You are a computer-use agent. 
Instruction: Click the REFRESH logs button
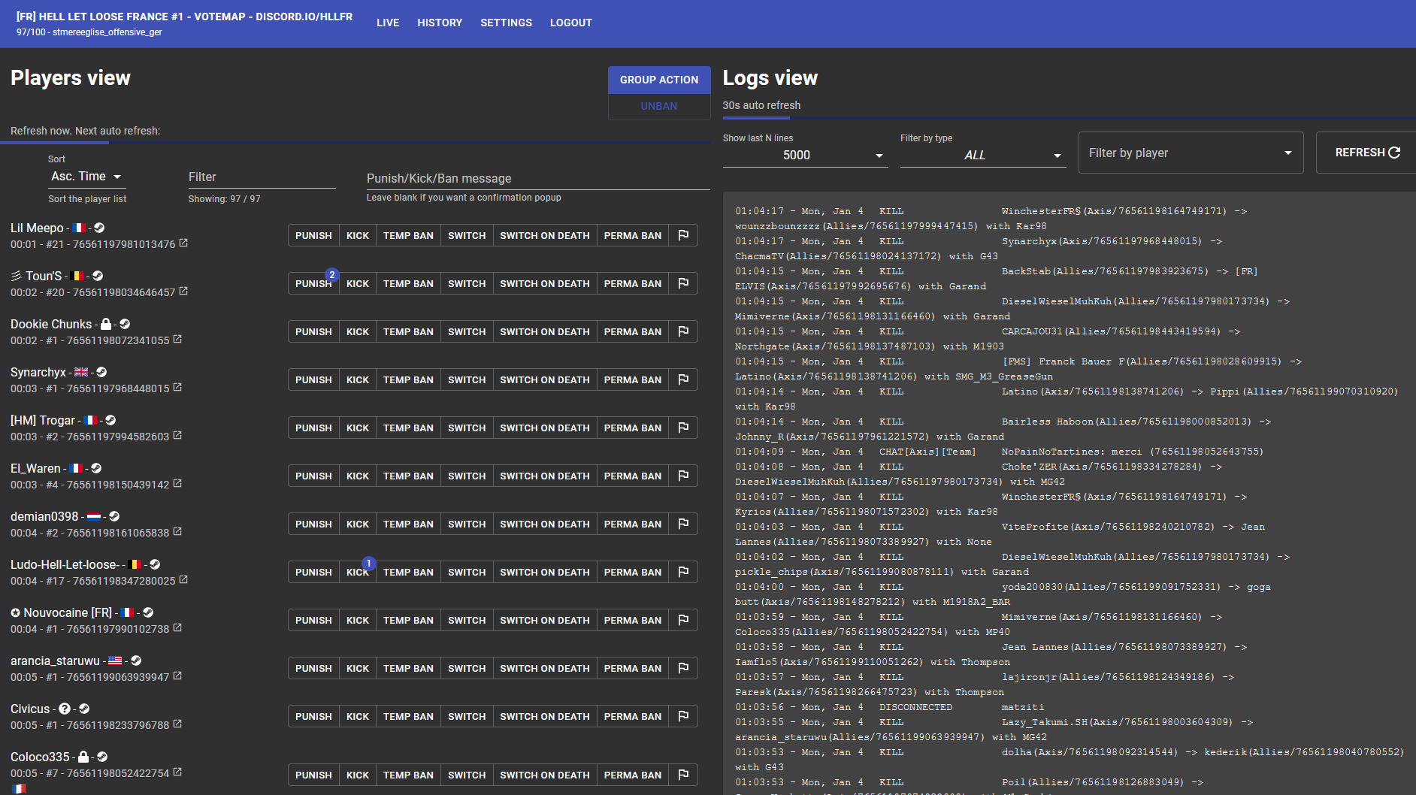click(x=1366, y=153)
